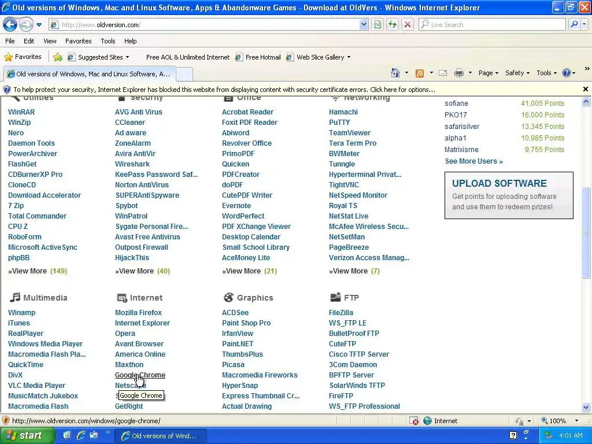The image size is (592, 444).
Task: Click the Forward navigation arrow button
Action: 26,25
